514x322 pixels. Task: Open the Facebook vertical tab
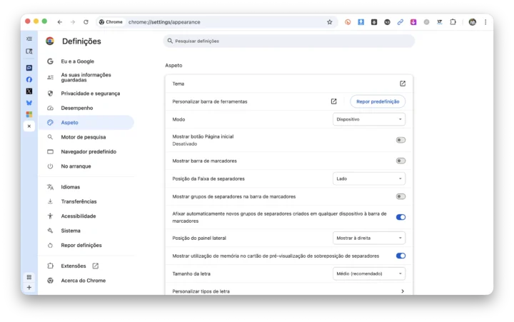[29, 79]
